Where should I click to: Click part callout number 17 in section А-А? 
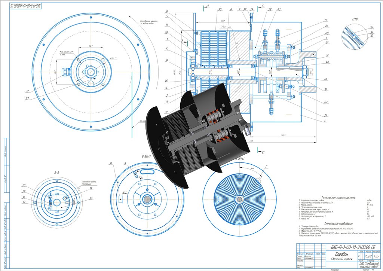(x=24, y=202)
